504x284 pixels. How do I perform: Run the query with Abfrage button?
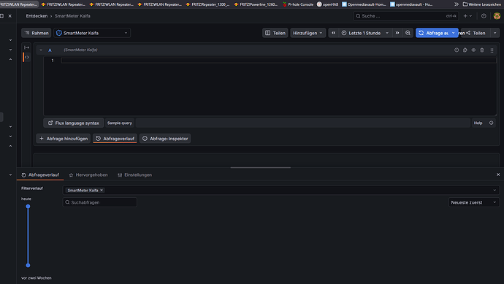pos(432,33)
